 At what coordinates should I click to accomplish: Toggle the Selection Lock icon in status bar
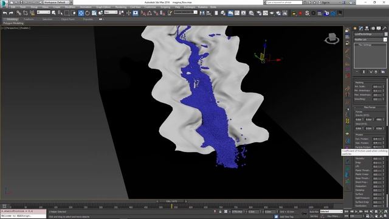(220, 212)
